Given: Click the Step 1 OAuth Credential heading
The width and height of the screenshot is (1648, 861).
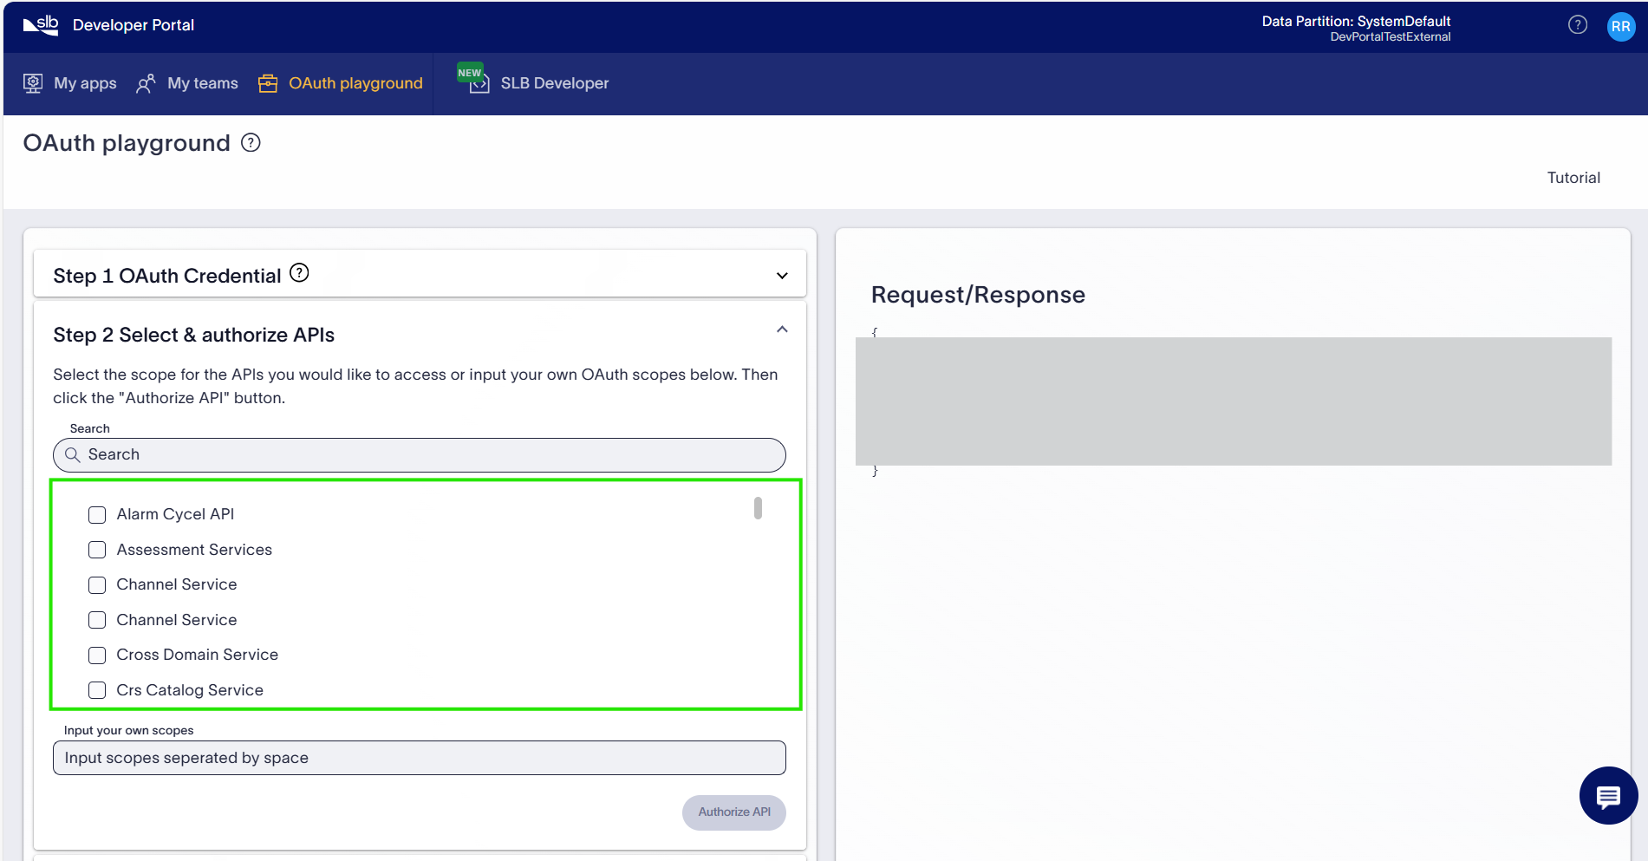Looking at the screenshot, I should pos(167,276).
